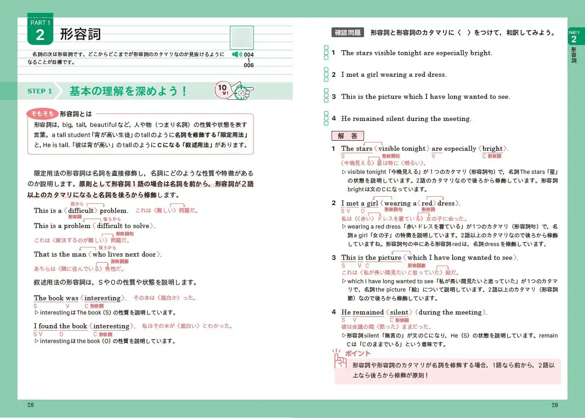Tick the bottom checkbox beside question 2
585x418 pixels.
[x=326, y=79]
